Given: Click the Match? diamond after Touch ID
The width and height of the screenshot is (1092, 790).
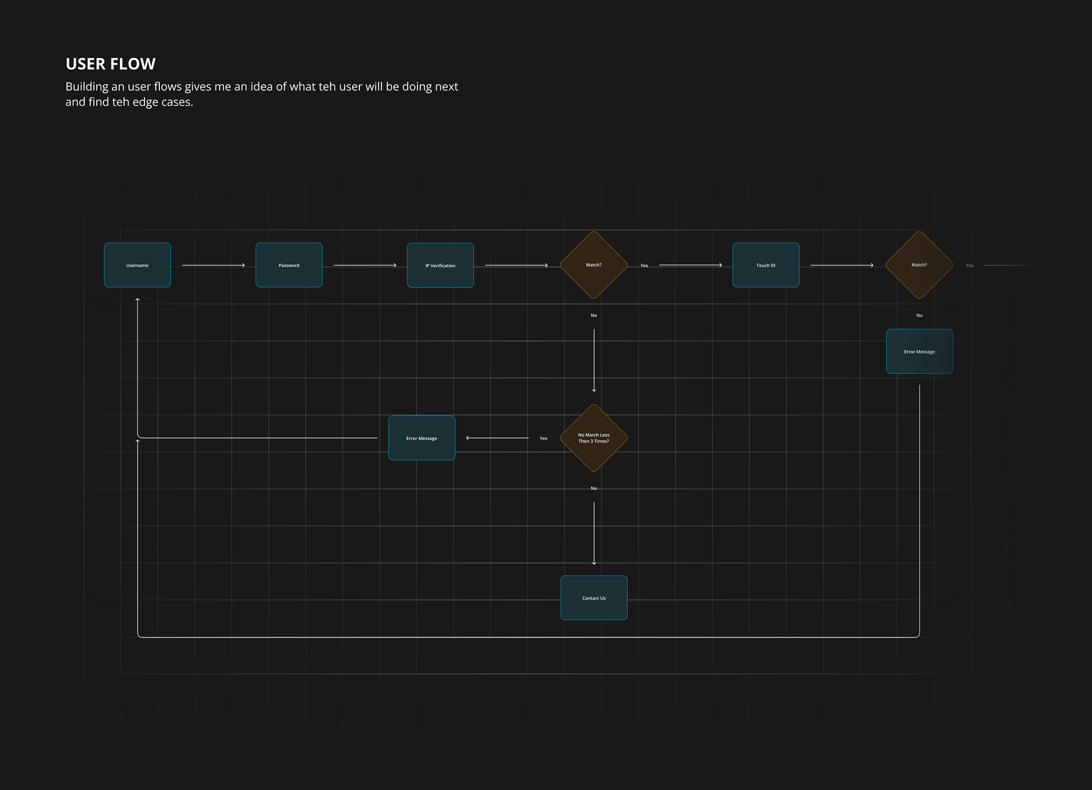Looking at the screenshot, I should click(919, 265).
